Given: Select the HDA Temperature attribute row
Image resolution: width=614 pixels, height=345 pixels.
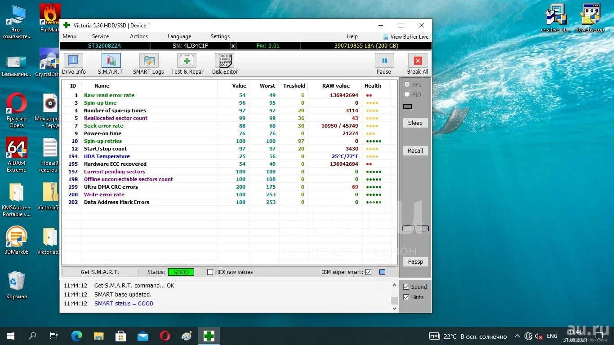Looking at the screenshot, I should pyautogui.click(x=229, y=156).
